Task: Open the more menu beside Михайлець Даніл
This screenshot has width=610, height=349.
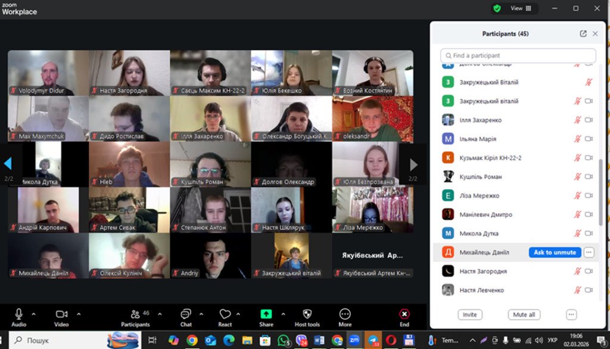Action: pyautogui.click(x=589, y=253)
